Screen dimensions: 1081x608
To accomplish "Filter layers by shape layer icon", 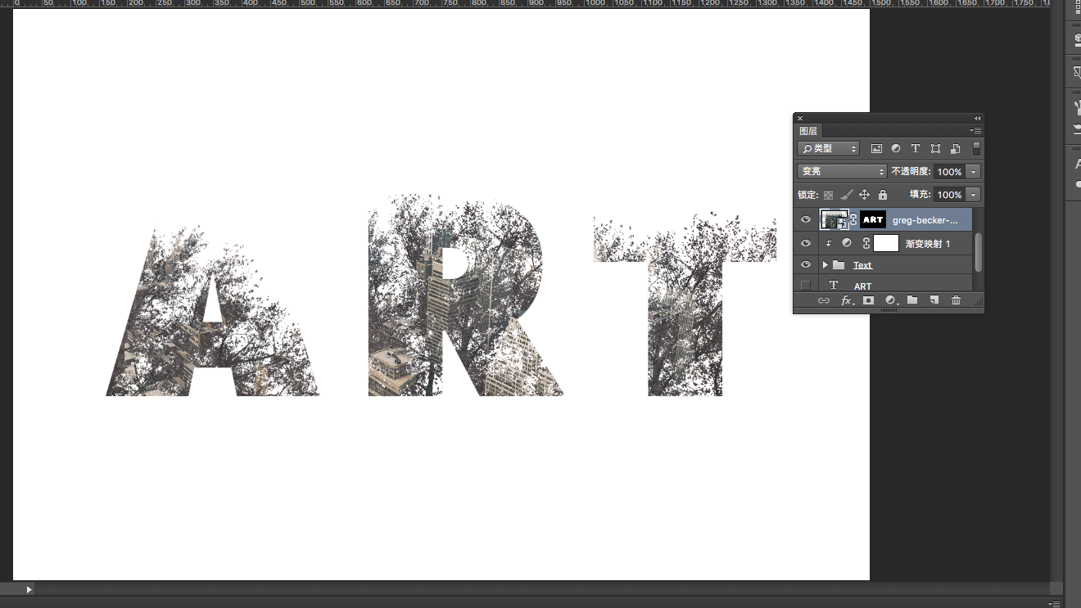I will click(x=935, y=149).
